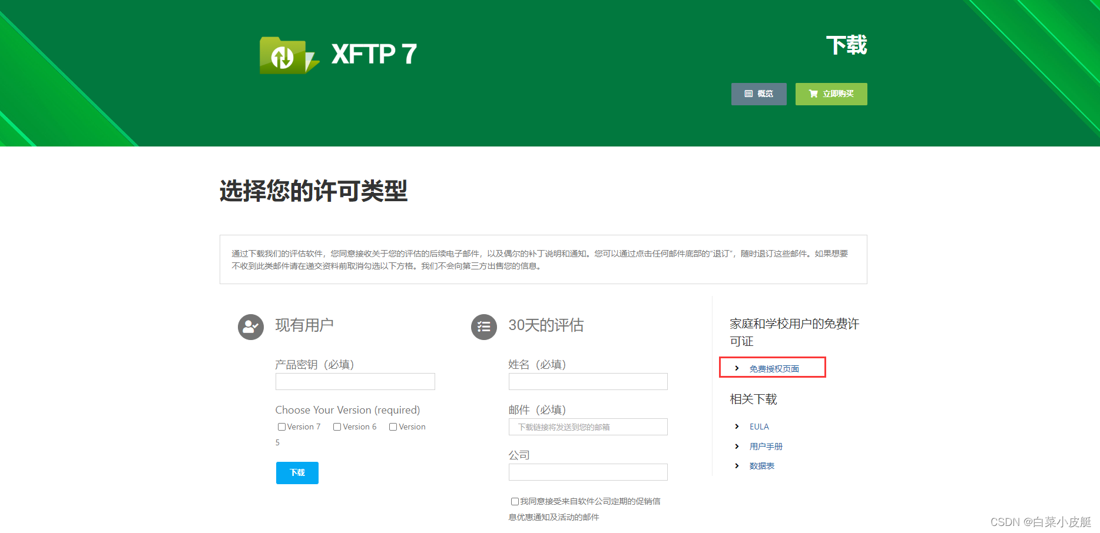Check the Version 7 checkbox
The image size is (1100, 533).
(x=281, y=427)
